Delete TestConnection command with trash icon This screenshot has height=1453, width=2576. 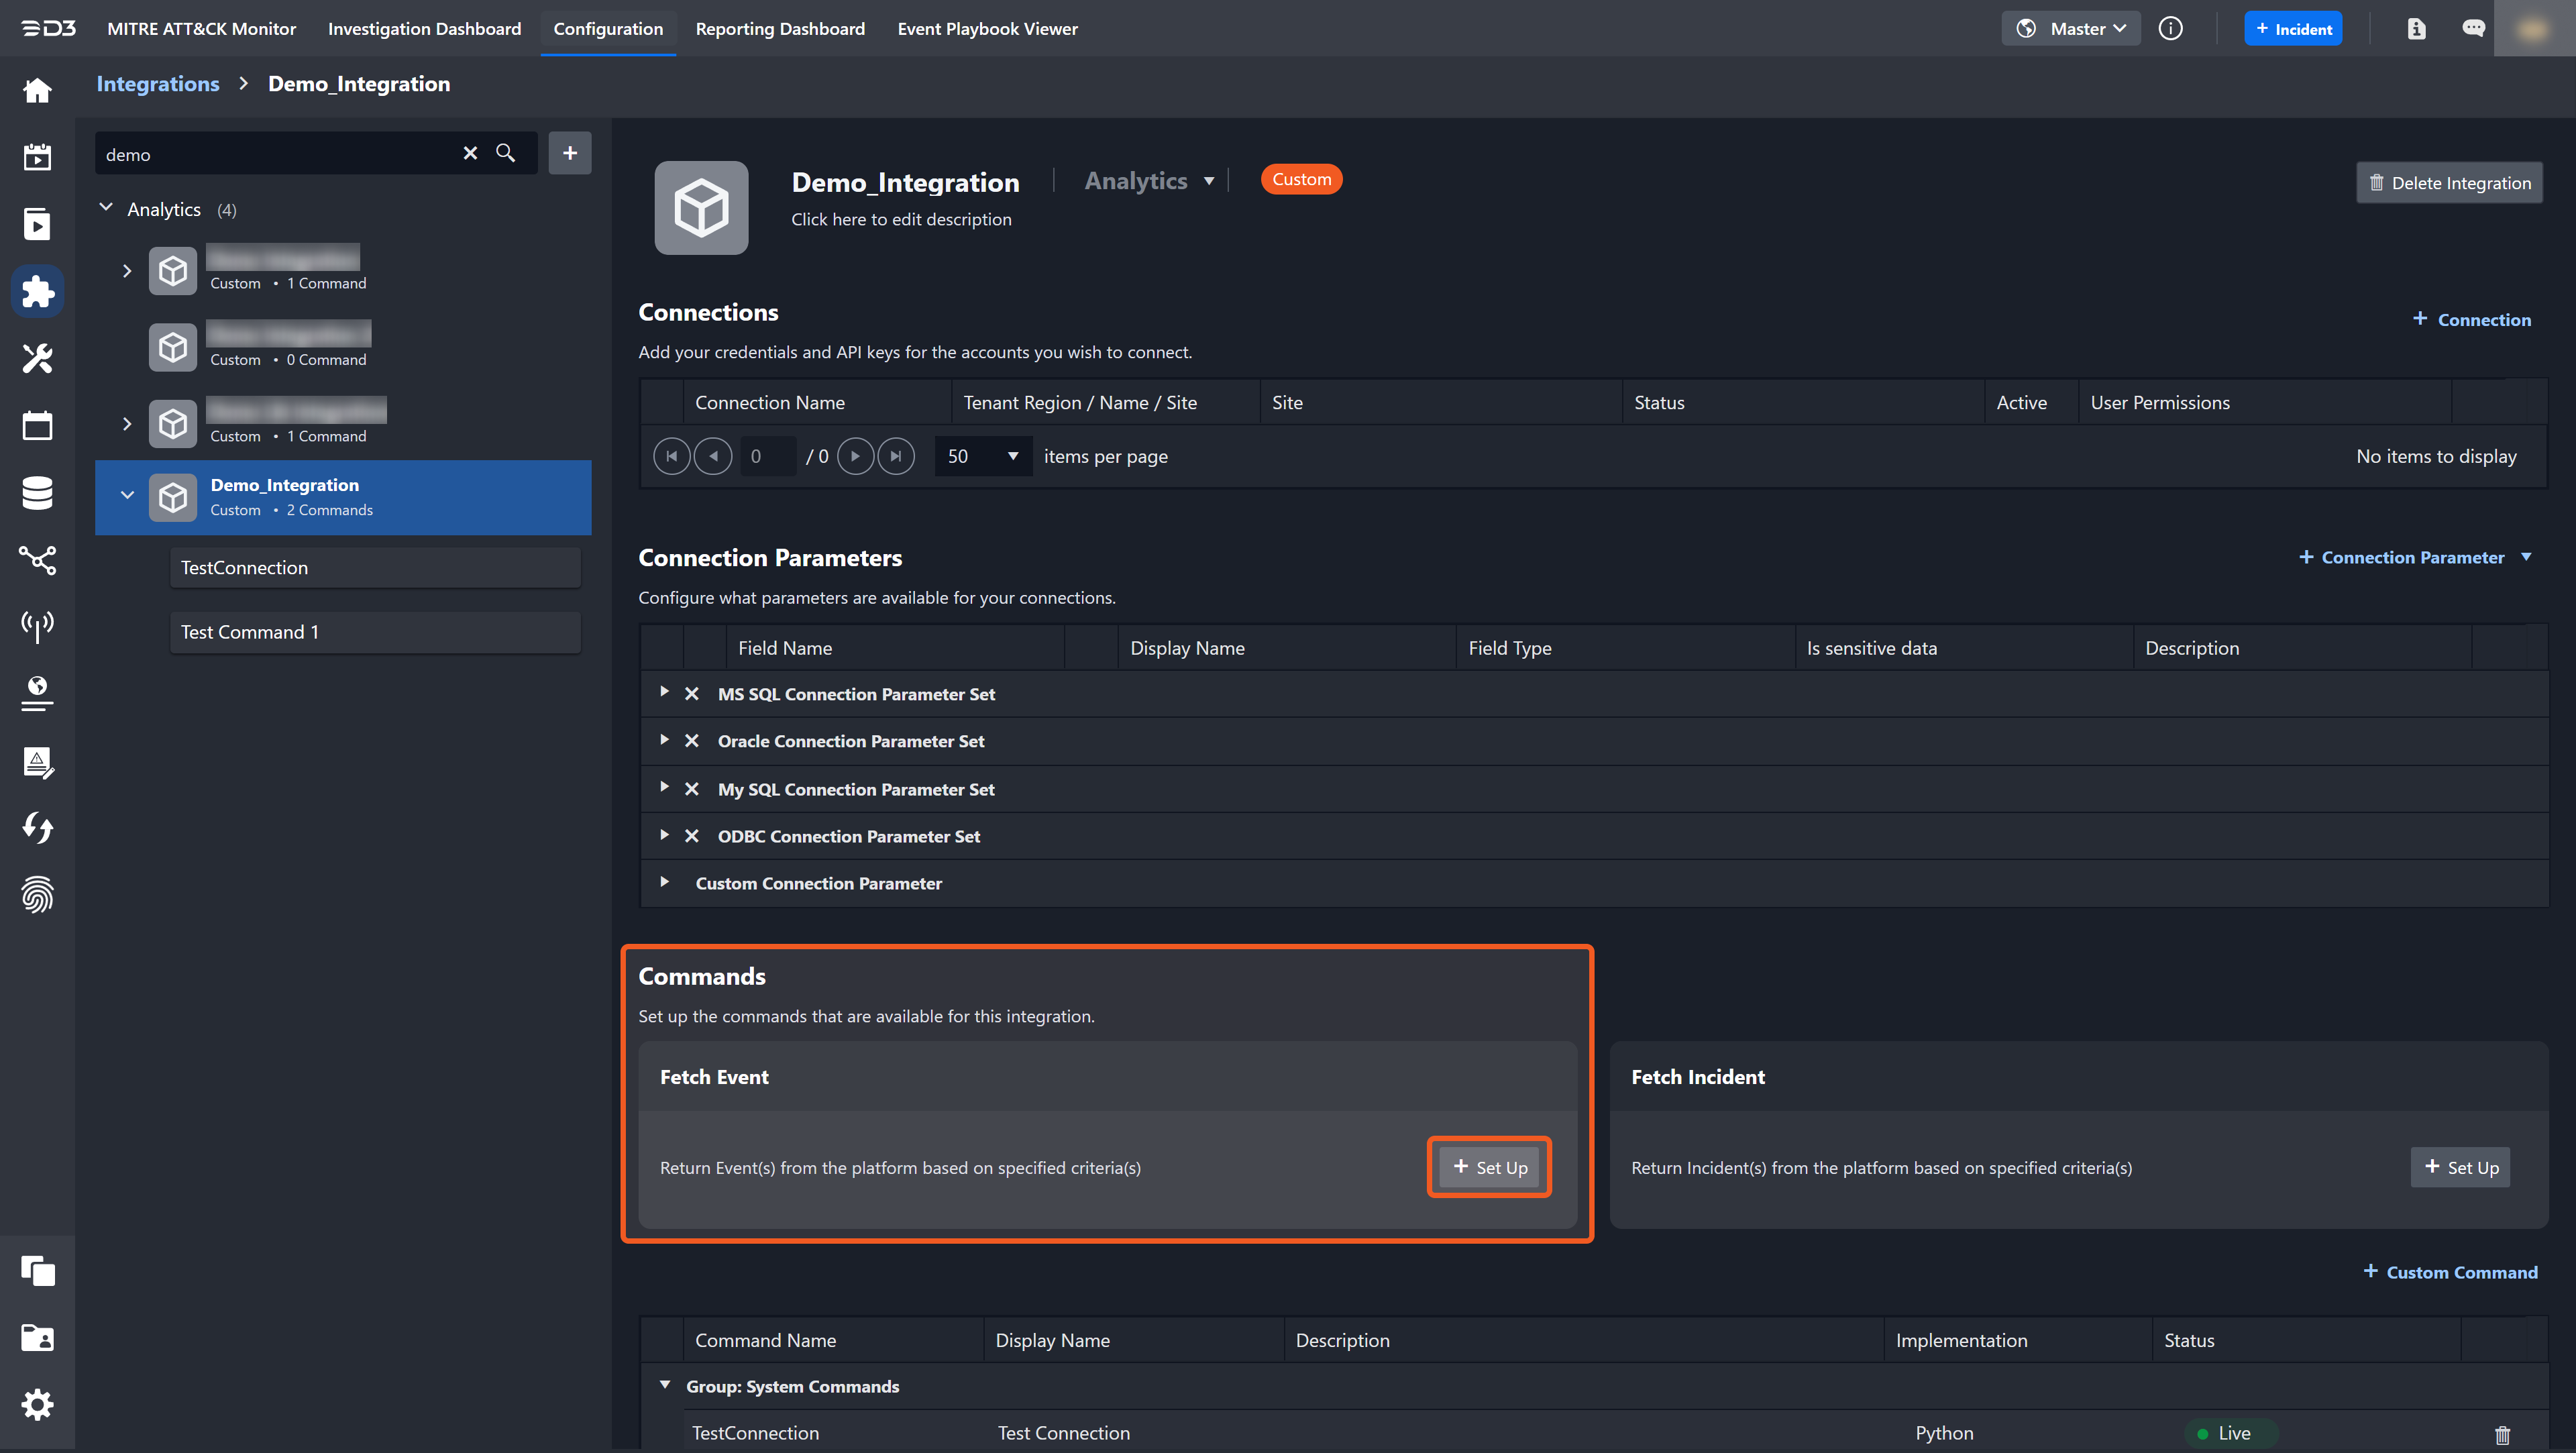[2502, 1434]
